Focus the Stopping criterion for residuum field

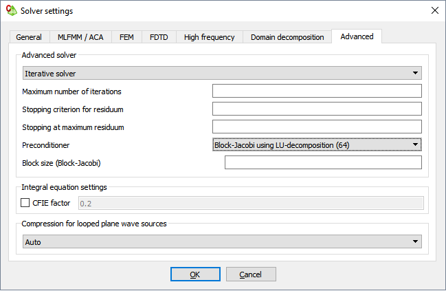click(x=316, y=109)
